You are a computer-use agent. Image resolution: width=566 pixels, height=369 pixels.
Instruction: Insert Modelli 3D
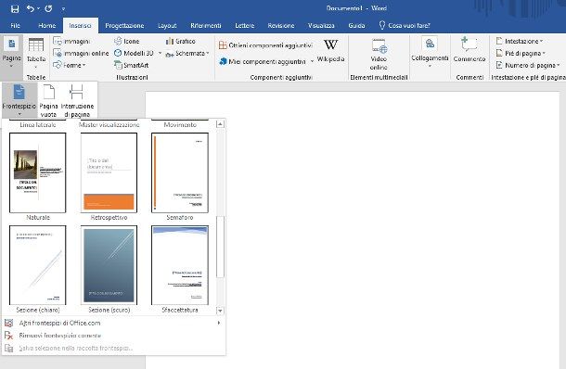coord(134,53)
